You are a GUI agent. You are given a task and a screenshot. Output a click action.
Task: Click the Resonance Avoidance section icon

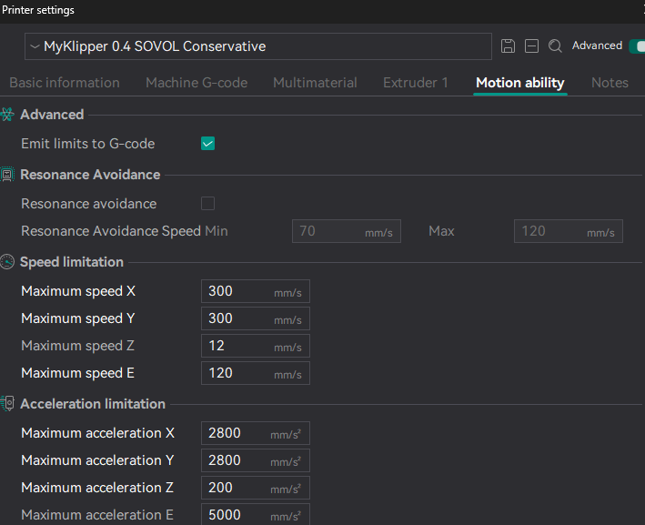point(7,175)
